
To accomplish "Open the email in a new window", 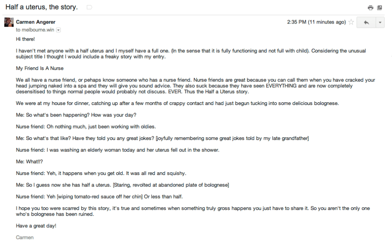I will point(379,8).
